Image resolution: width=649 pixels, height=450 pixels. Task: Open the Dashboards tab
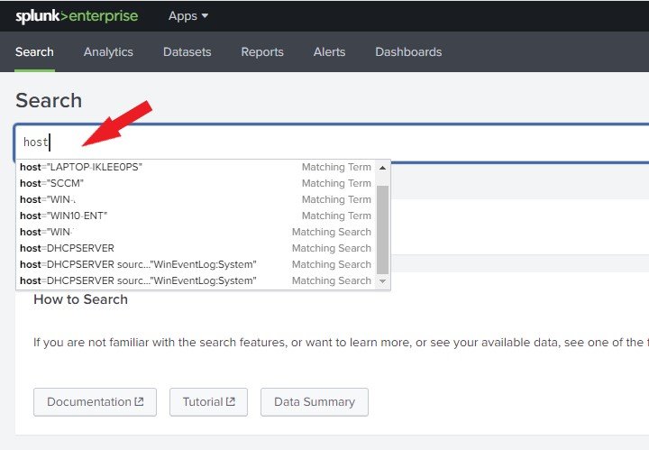pos(408,51)
